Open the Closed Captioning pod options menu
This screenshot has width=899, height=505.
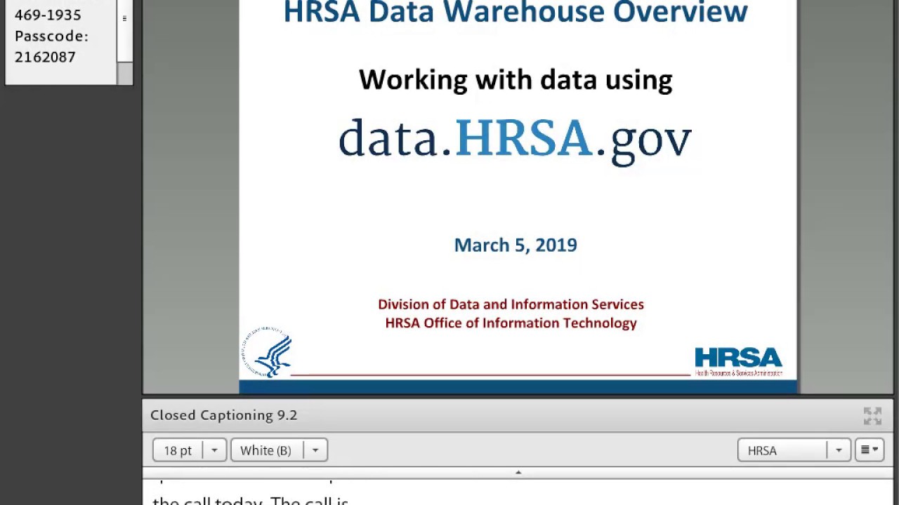[870, 450]
